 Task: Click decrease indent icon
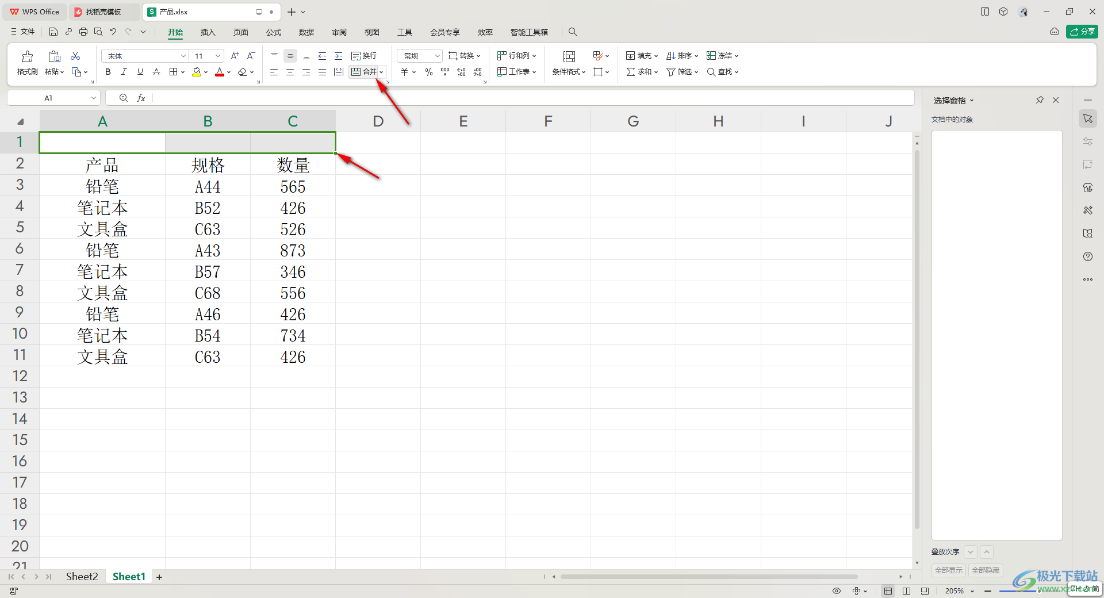pyautogui.click(x=323, y=56)
